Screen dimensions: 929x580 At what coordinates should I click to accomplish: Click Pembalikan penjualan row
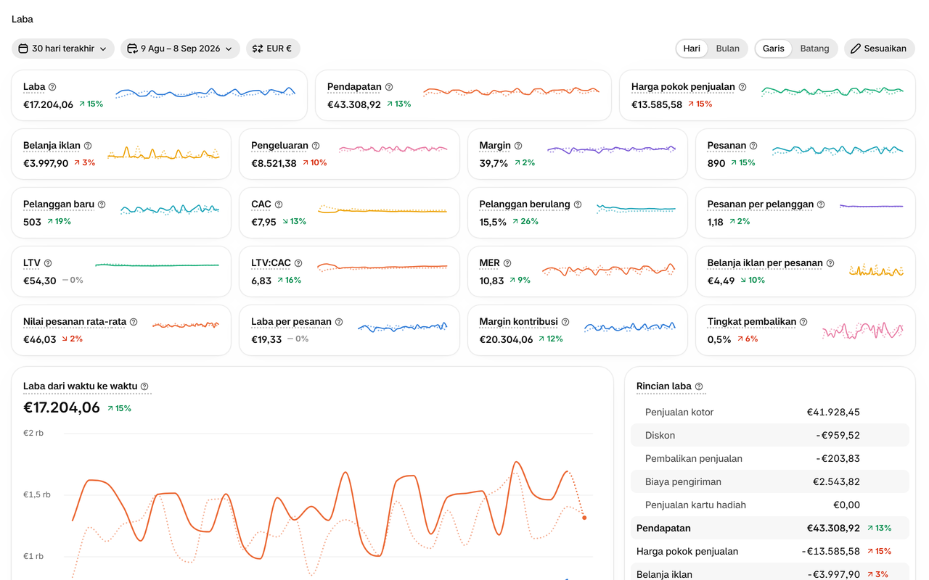tap(770, 458)
